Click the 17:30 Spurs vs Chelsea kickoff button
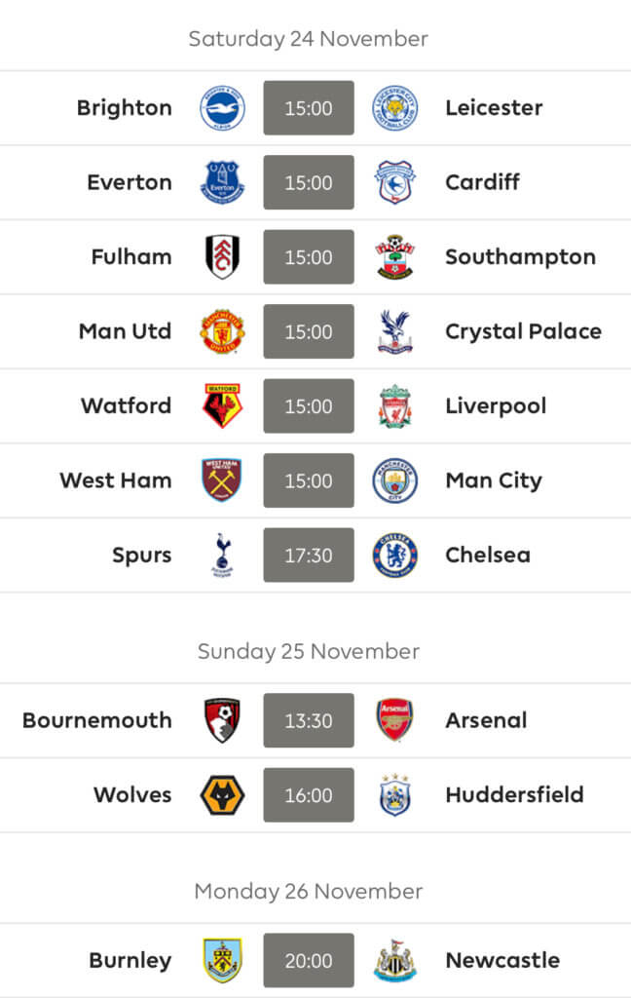The height and width of the screenshot is (998, 631). [309, 555]
